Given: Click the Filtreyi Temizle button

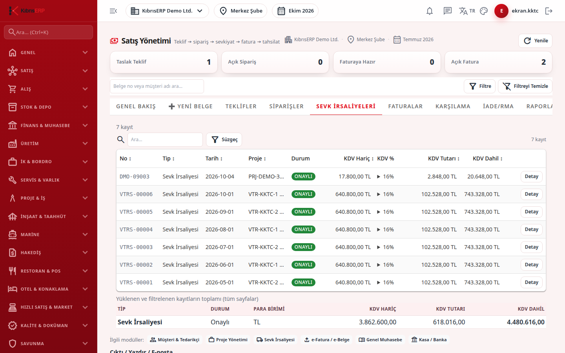Looking at the screenshot, I should [525, 86].
